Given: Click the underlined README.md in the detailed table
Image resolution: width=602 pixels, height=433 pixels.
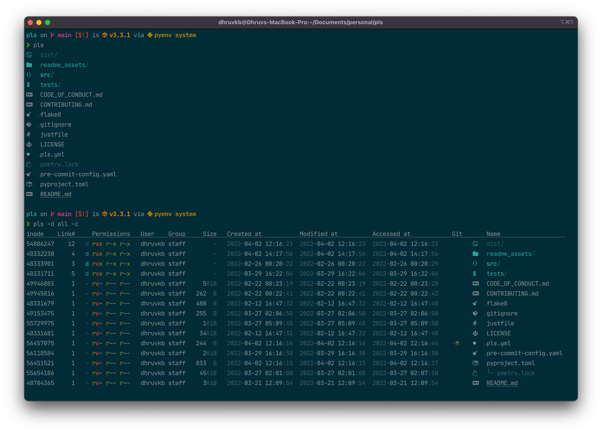Looking at the screenshot, I should [502, 383].
